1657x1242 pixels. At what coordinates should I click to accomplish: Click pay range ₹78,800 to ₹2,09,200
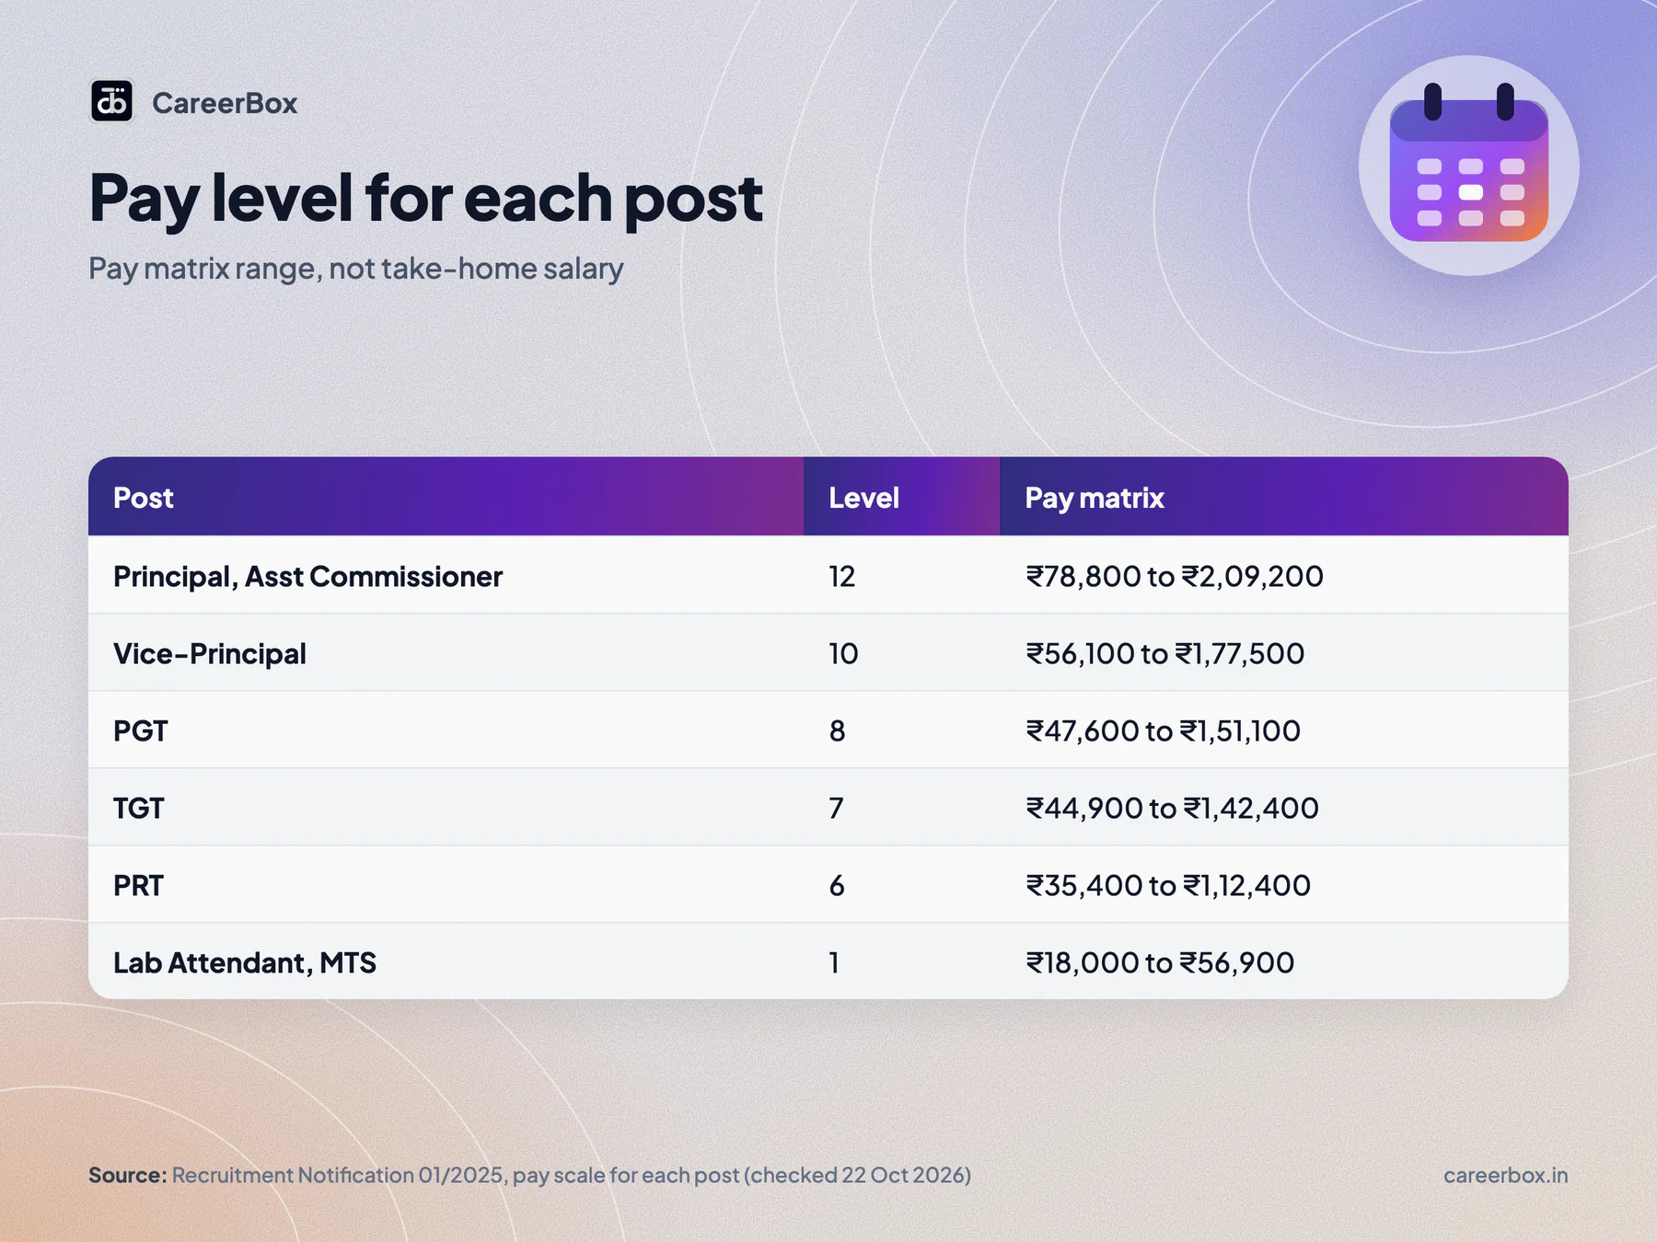click(1175, 576)
